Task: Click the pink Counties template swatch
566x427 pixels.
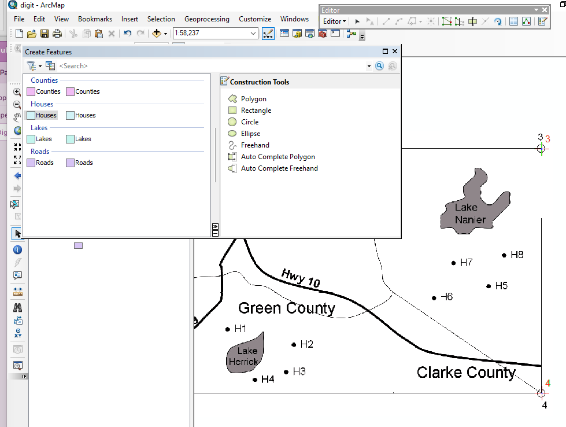Action: [x=31, y=91]
